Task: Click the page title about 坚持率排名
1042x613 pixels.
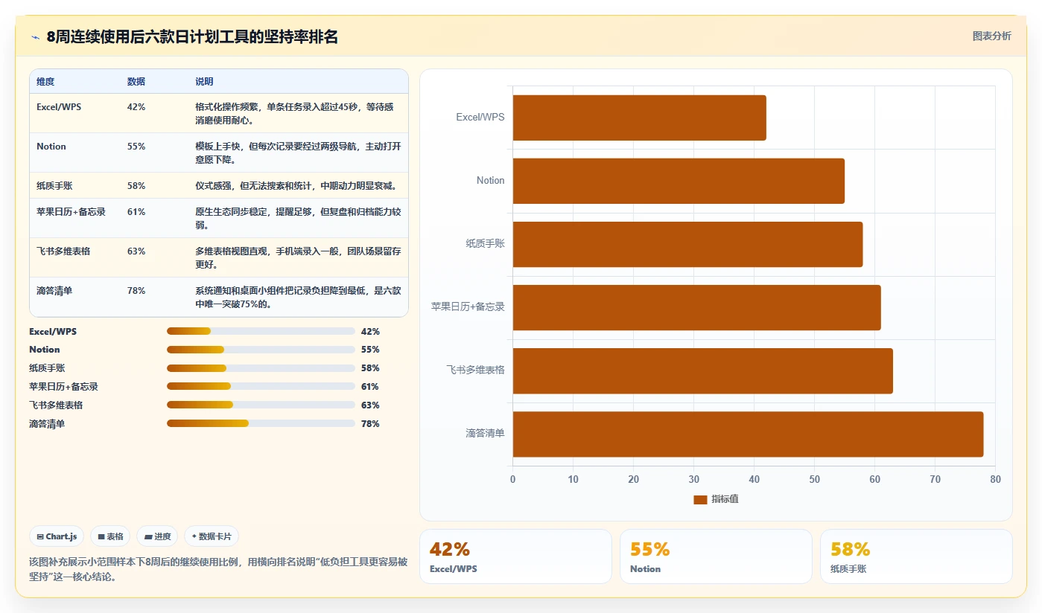Action: click(192, 36)
